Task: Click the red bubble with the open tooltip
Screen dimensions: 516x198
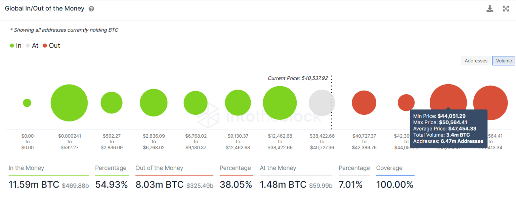Action: (448, 97)
